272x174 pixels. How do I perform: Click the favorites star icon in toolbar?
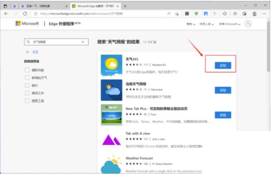(235, 14)
